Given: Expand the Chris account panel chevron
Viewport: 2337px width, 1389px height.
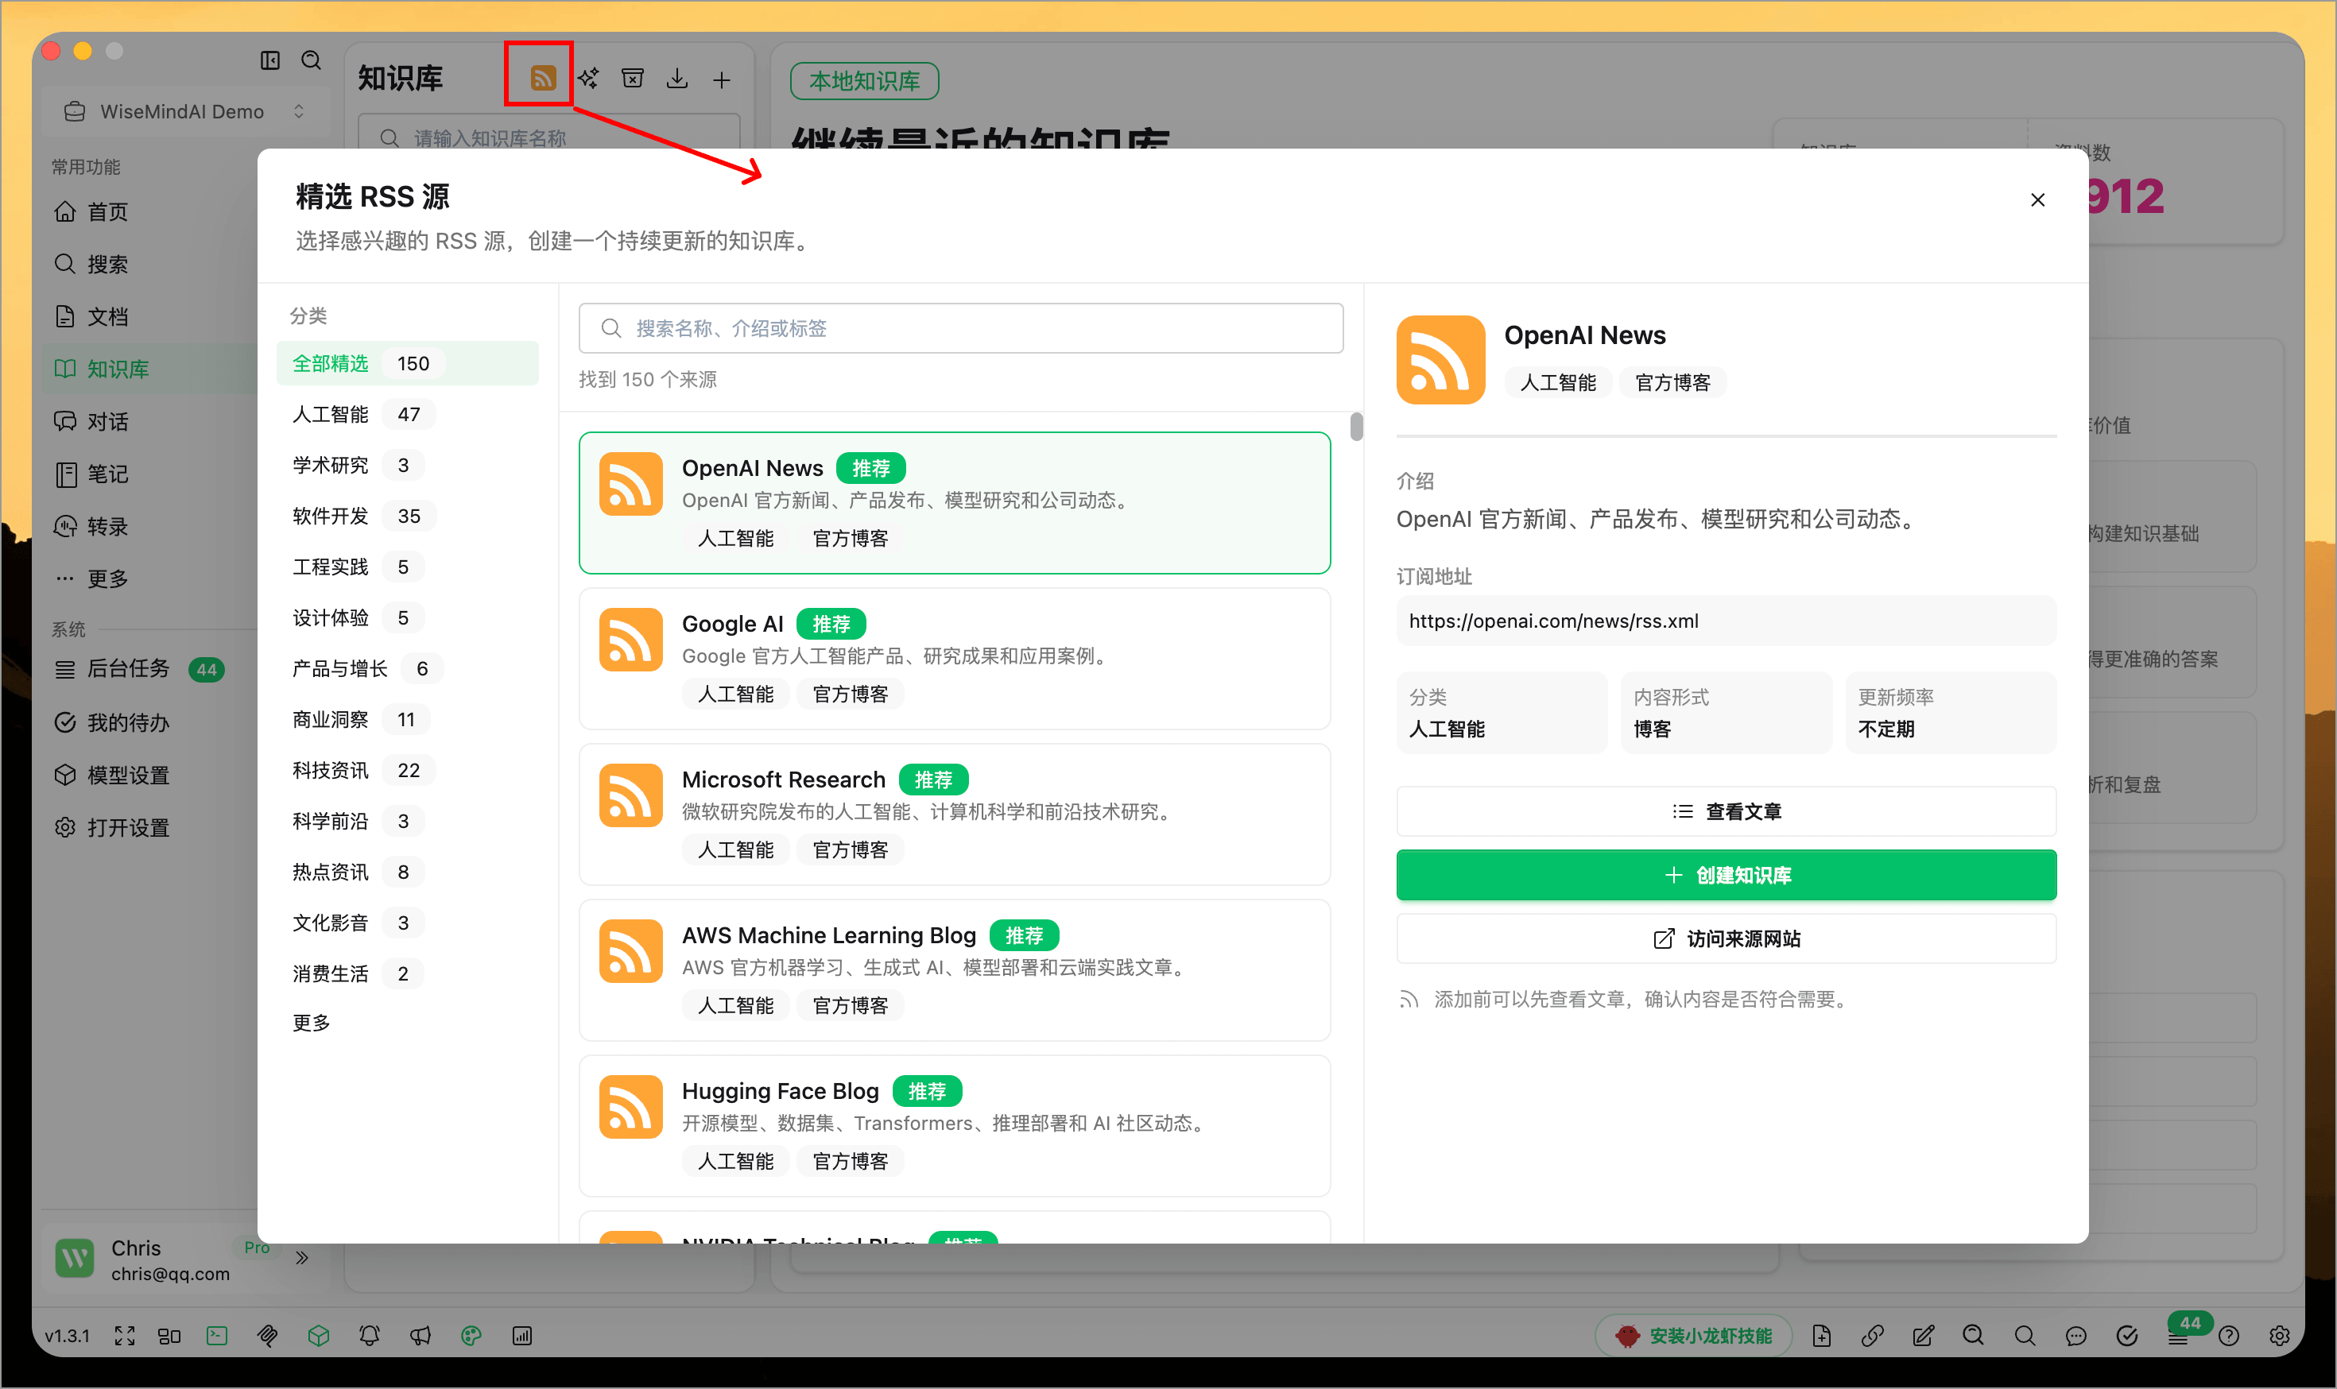Looking at the screenshot, I should point(301,1257).
